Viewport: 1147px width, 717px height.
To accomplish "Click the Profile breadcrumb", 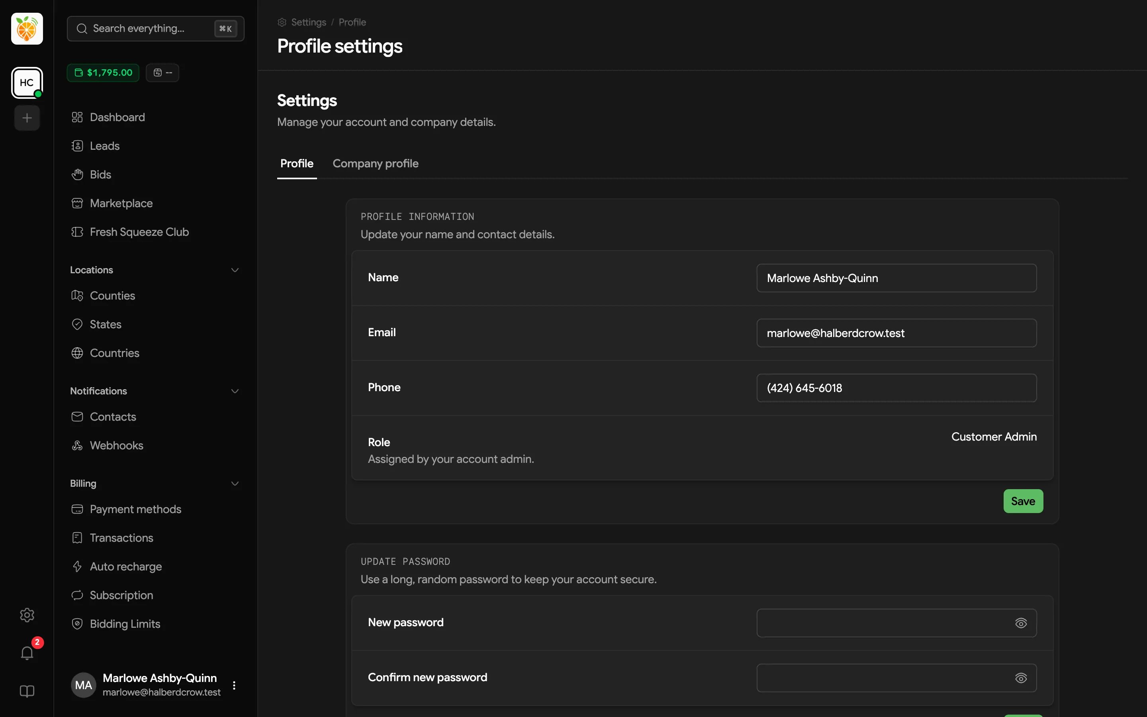I will 352,22.
